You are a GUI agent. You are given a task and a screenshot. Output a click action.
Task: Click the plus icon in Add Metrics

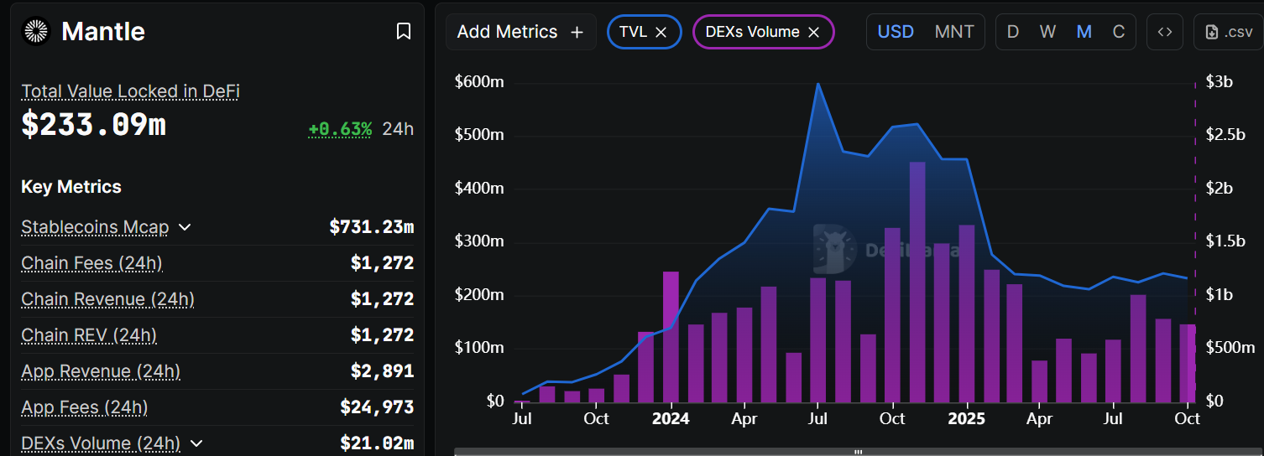pyautogui.click(x=577, y=32)
